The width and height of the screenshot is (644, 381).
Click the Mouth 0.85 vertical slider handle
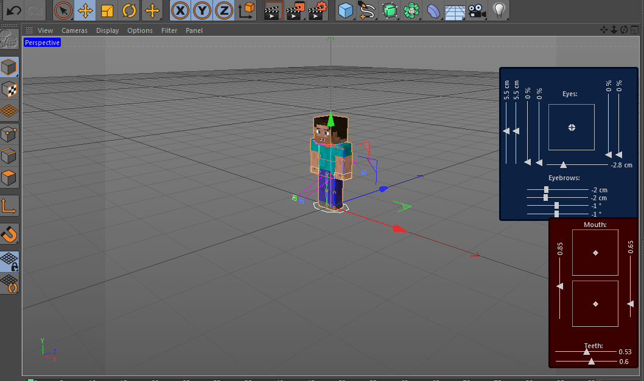[x=560, y=286]
